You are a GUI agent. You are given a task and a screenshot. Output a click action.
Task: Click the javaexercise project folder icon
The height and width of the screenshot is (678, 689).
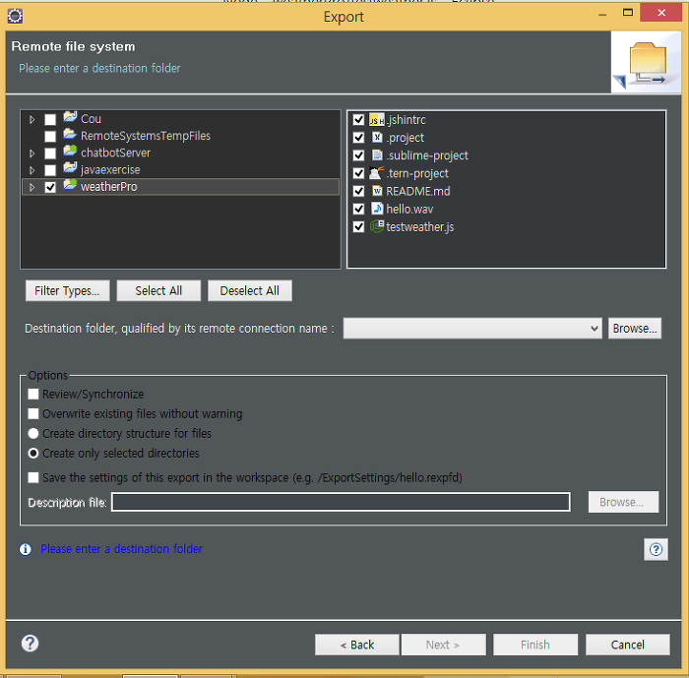pyautogui.click(x=70, y=168)
